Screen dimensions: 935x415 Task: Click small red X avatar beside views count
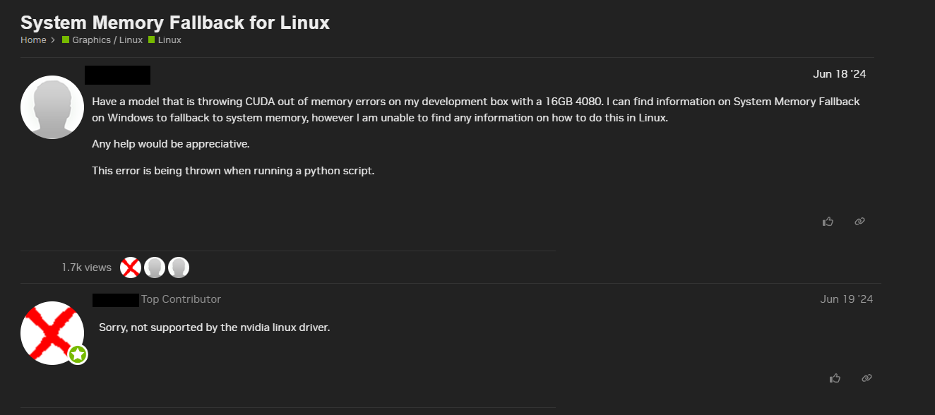131,267
